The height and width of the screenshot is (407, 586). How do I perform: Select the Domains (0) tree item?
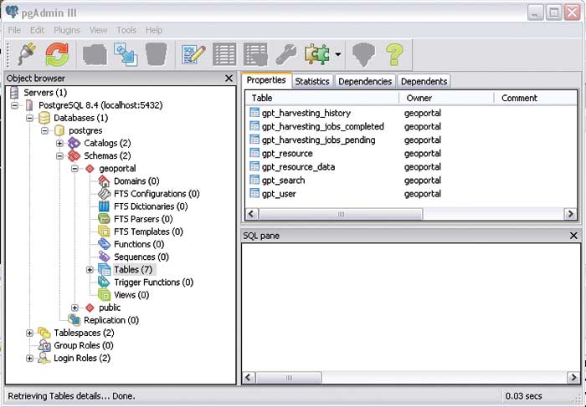click(x=136, y=181)
